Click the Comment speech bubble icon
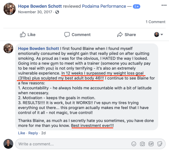This screenshot has width=169, height=150. point(67,35)
